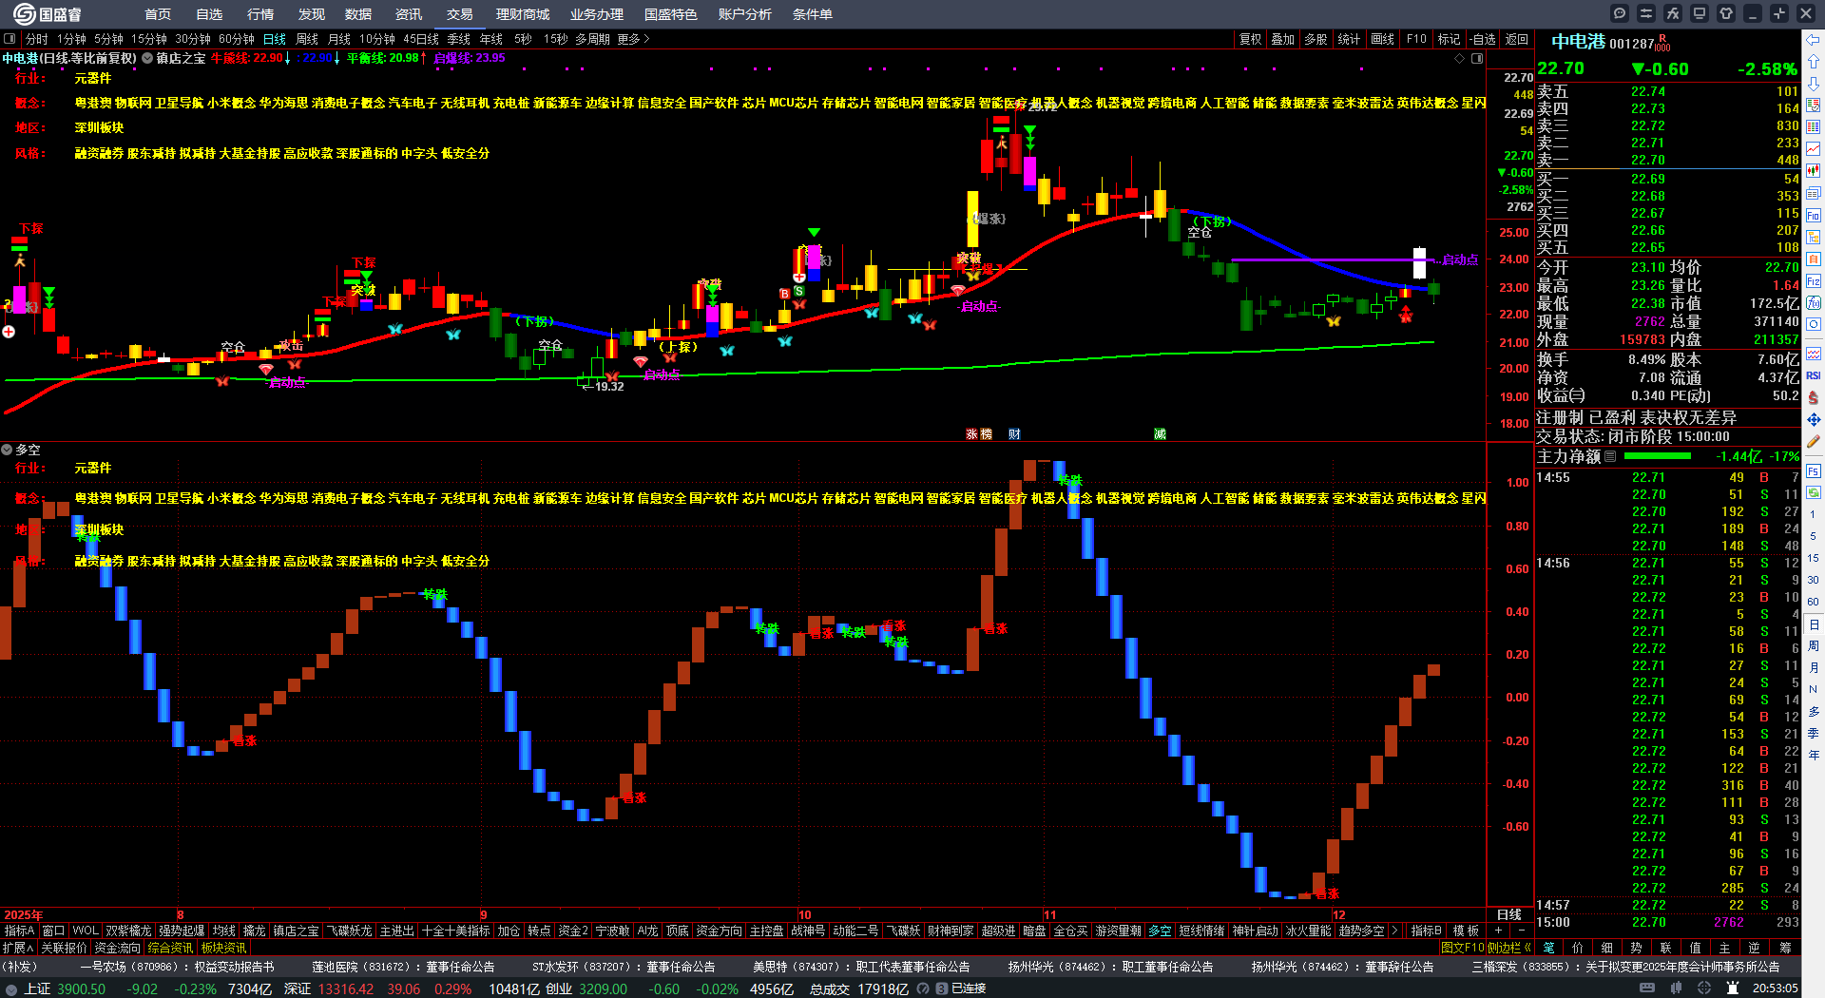Viewport: 1825px width, 998px height.
Task: Click the up arrow icon in right sidebar
Action: point(1814,61)
